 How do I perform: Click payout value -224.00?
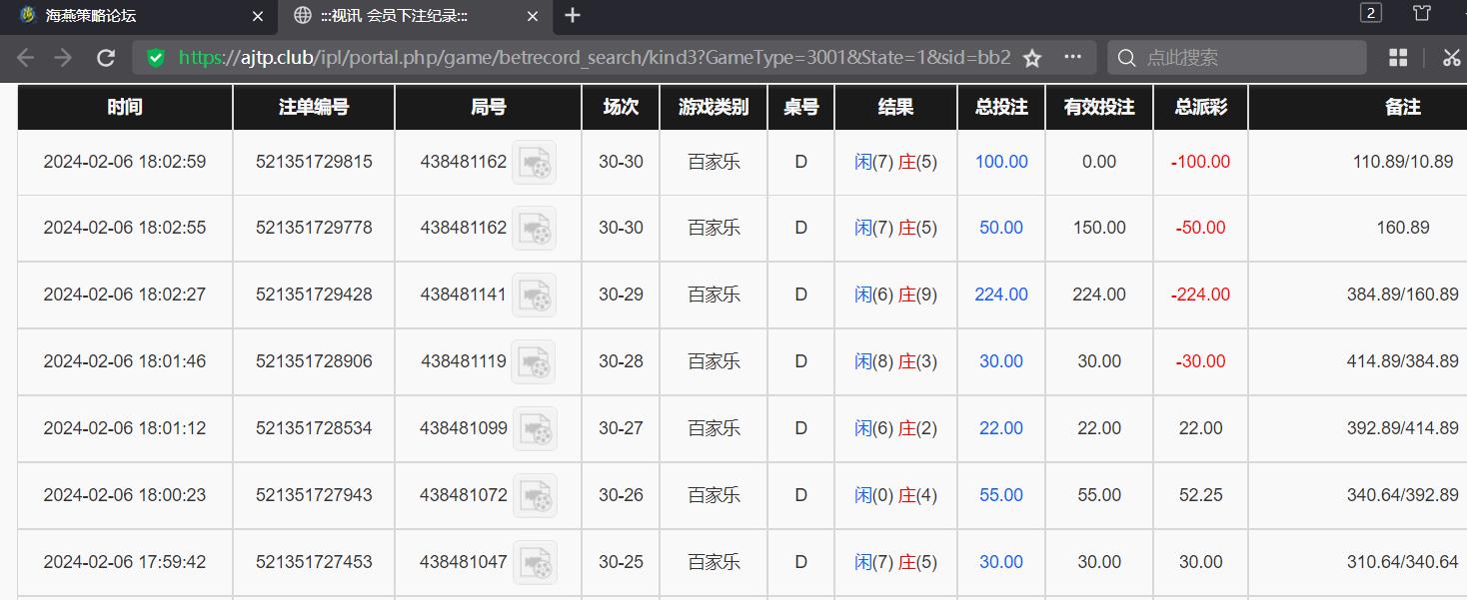(x=1200, y=295)
